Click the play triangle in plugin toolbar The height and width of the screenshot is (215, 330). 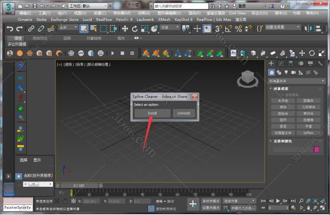(x=113, y=53)
